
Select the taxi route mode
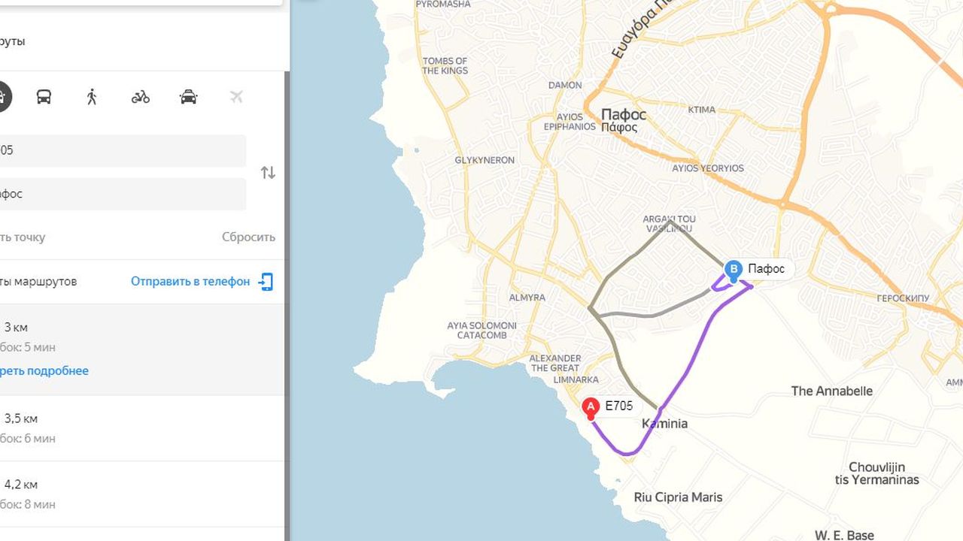pyautogui.click(x=188, y=97)
